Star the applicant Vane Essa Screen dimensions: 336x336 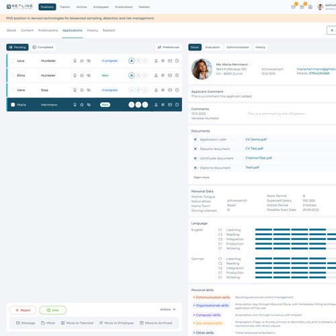click(x=82, y=90)
